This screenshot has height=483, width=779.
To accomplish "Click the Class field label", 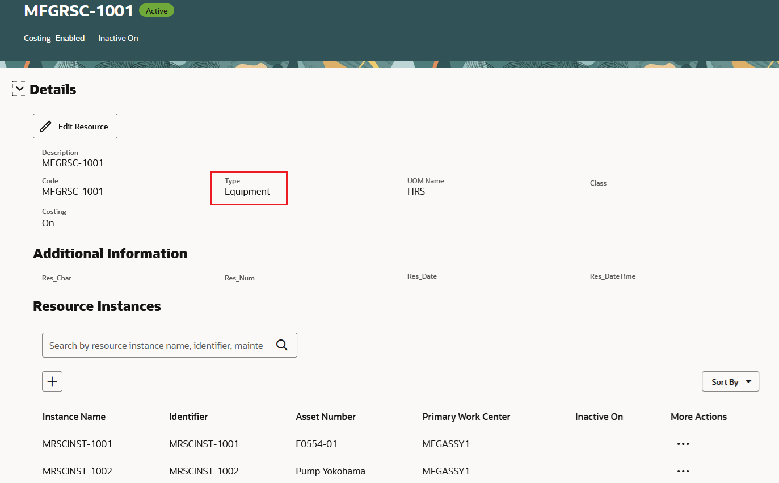I will tap(598, 183).
